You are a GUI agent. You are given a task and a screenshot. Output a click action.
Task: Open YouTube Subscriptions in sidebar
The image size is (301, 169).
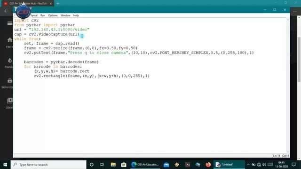(x=8, y=83)
